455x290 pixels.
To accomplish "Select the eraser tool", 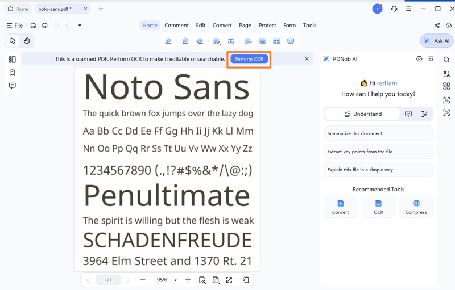I will [200, 41].
